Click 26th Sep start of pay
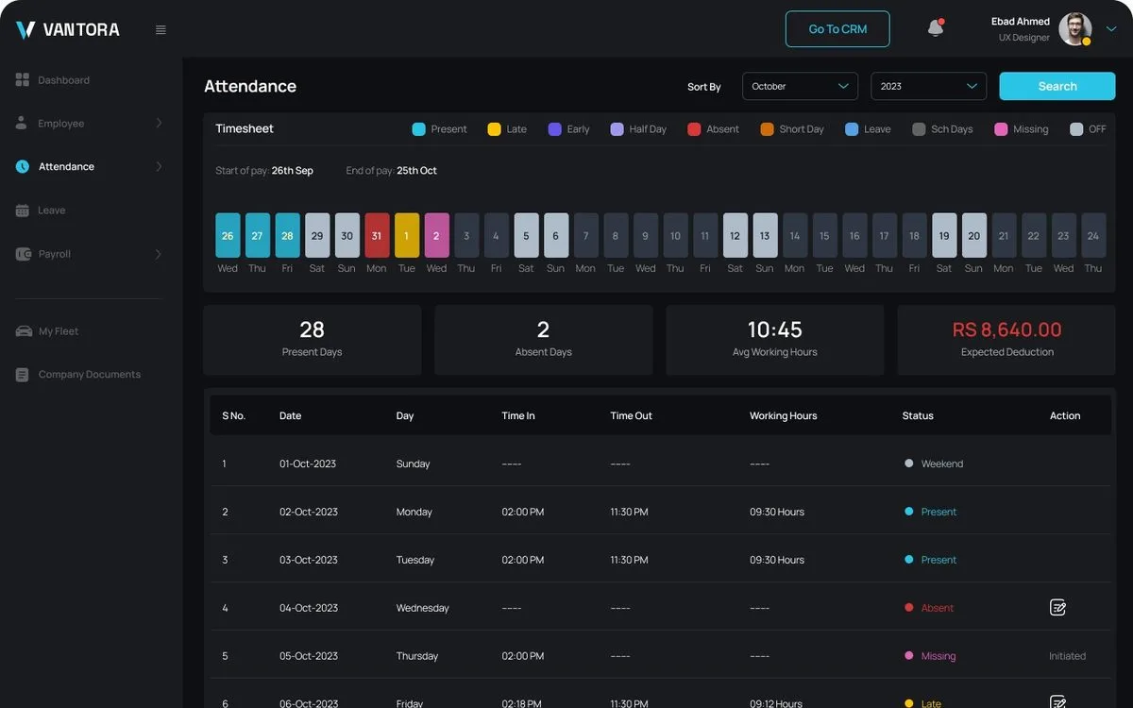 pyautogui.click(x=293, y=171)
